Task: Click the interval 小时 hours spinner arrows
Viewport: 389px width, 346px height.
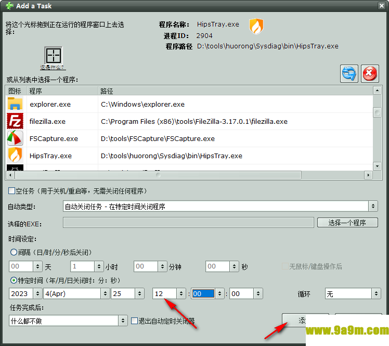Action: (x=99, y=266)
